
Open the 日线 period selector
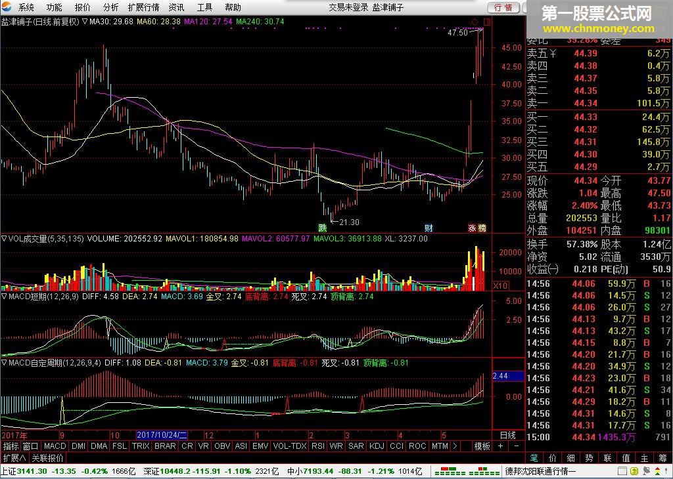[x=508, y=435]
